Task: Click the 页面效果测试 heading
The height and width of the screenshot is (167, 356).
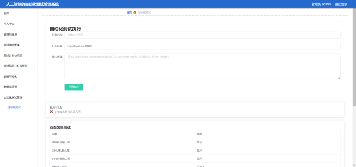Action: click(60, 128)
